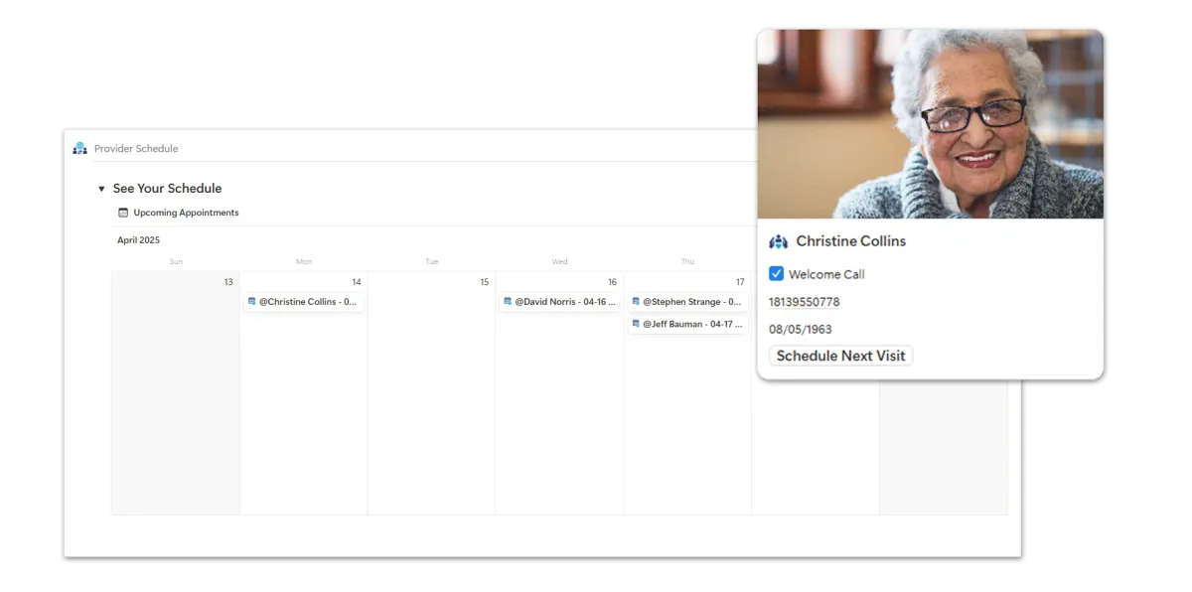The width and height of the screenshot is (1192, 592).
Task: Select day 15 in the calendar
Action: pos(485,282)
